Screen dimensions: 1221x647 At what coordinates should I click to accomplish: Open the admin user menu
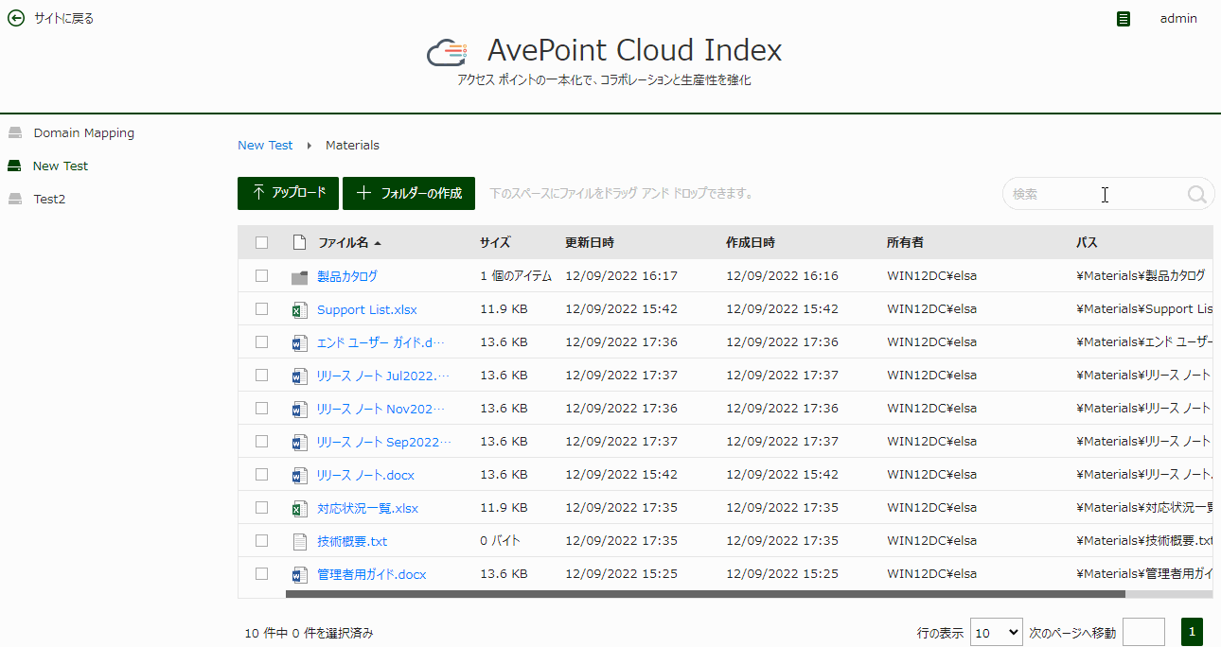[1178, 18]
